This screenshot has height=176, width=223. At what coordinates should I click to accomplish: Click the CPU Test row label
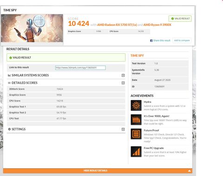tap(14, 119)
